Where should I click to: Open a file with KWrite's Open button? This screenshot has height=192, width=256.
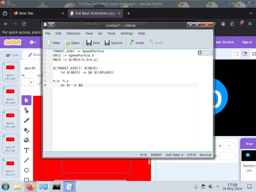[72, 43]
